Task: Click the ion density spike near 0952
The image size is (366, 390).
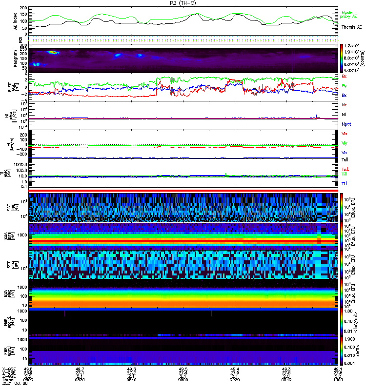Action: [x=317, y=116]
